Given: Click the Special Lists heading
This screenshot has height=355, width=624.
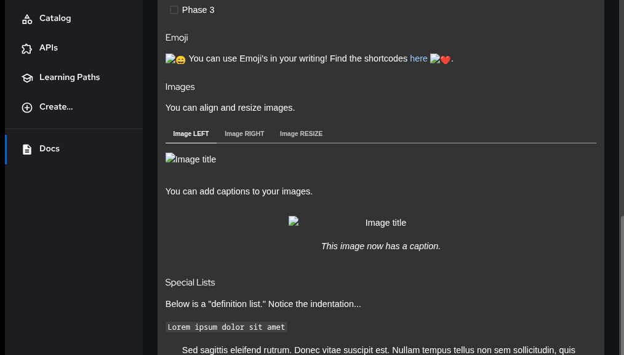Looking at the screenshot, I should tap(190, 282).
